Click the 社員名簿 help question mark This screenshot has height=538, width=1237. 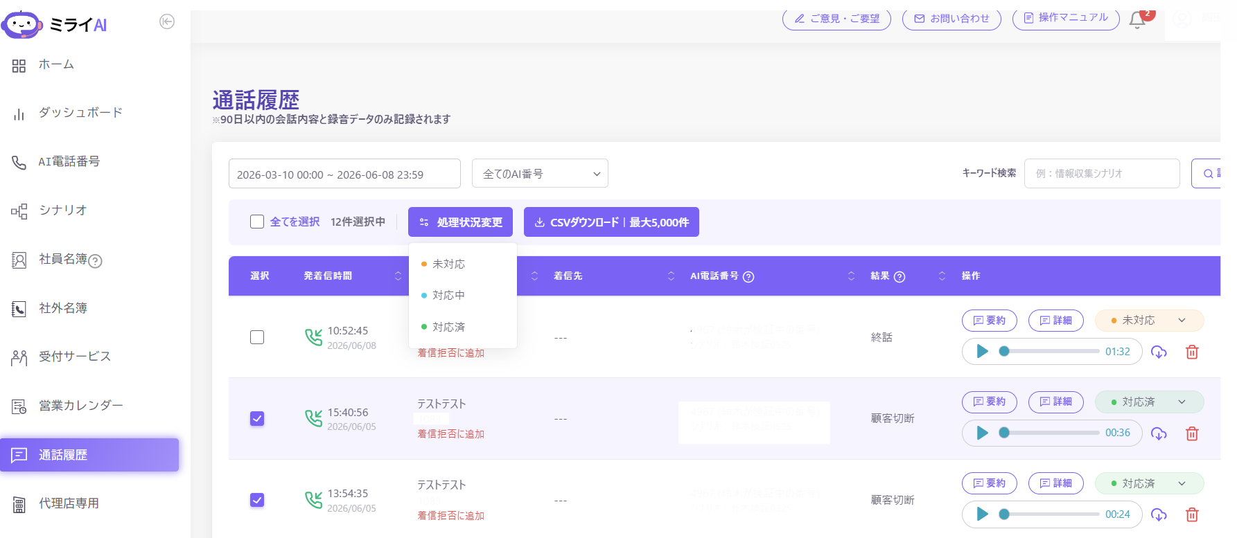pos(96,261)
